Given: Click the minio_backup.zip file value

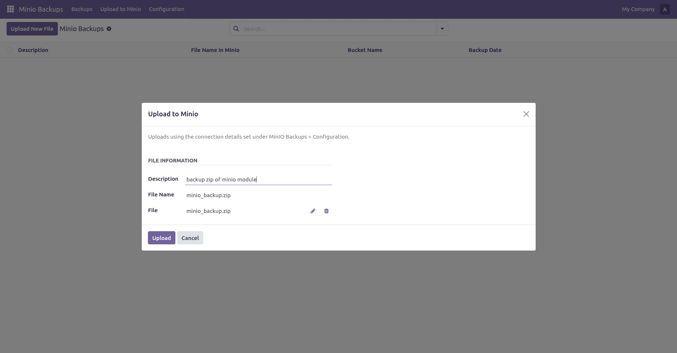Looking at the screenshot, I should pos(208,211).
